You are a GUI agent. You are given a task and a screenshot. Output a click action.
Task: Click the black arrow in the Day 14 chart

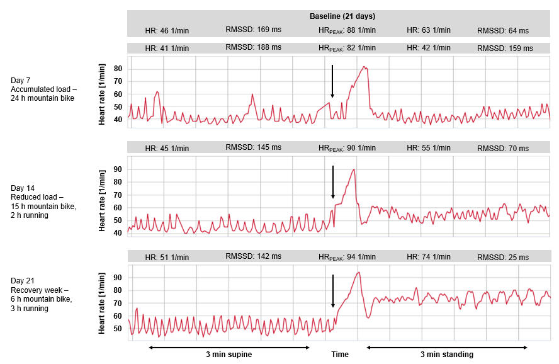click(332, 182)
